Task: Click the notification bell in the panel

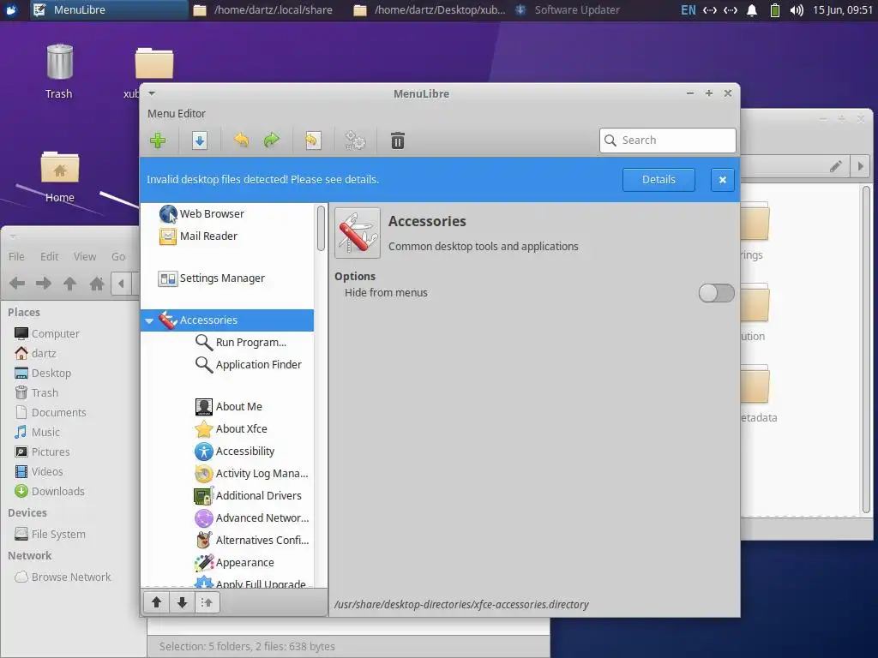Action: [752, 10]
